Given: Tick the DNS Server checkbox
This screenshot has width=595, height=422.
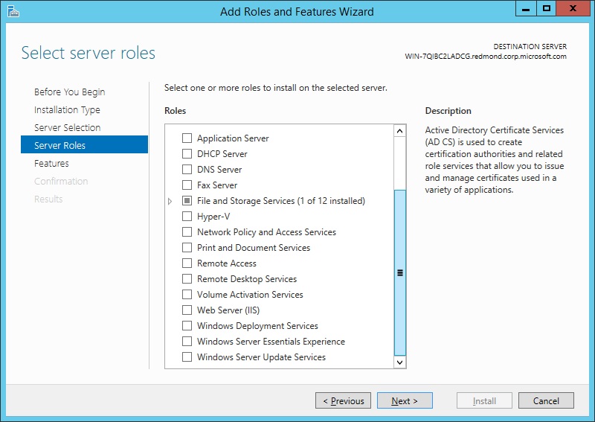Looking at the screenshot, I should [x=187, y=169].
